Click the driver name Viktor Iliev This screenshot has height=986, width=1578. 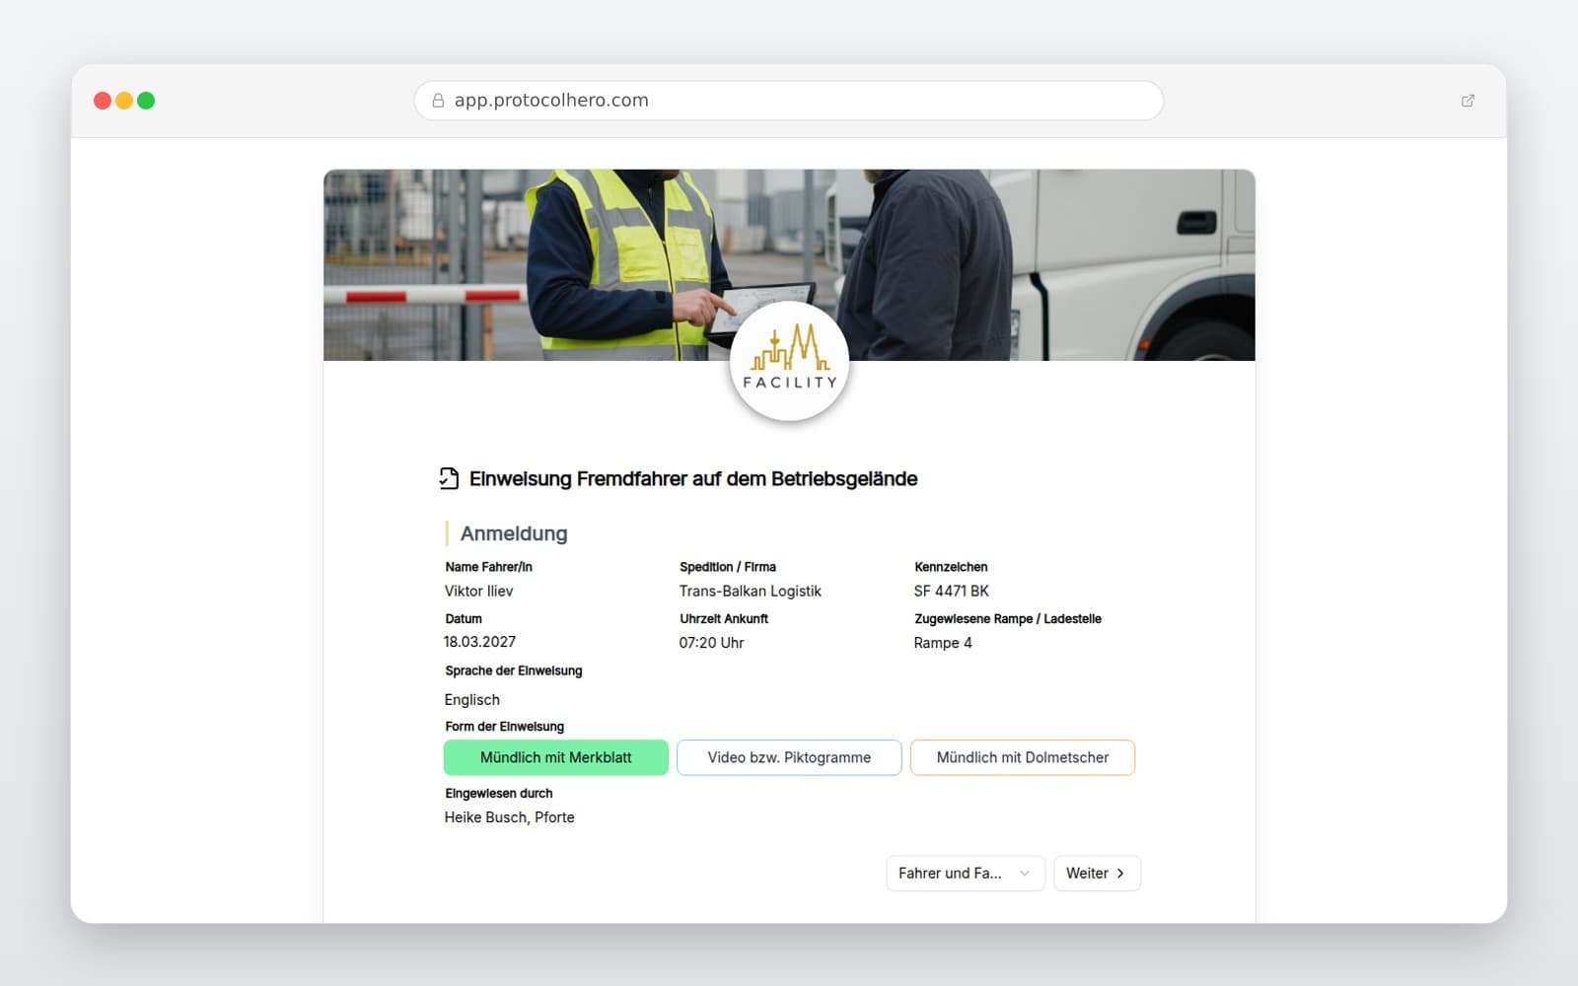479,592
